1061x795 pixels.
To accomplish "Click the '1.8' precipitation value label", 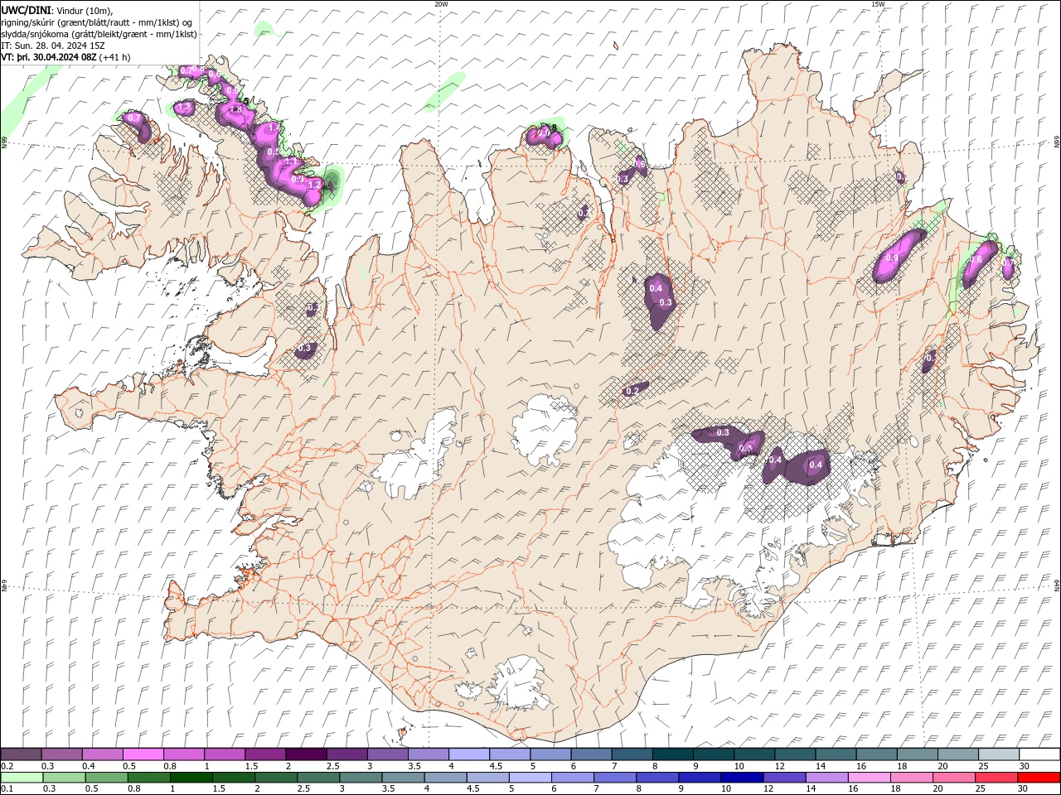I will [235, 109].
